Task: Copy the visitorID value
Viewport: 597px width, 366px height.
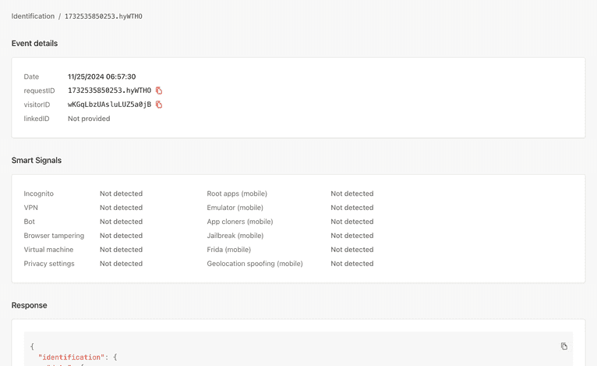Action: tap(159, 105)
